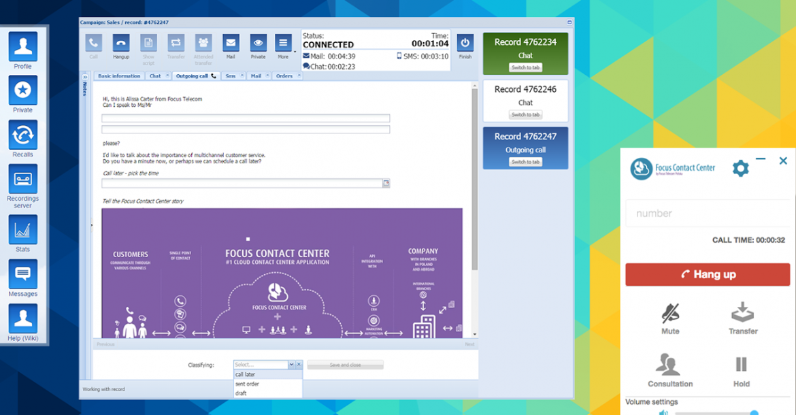
Task: Mute the call in the softphone
Action: click(670, 314)
